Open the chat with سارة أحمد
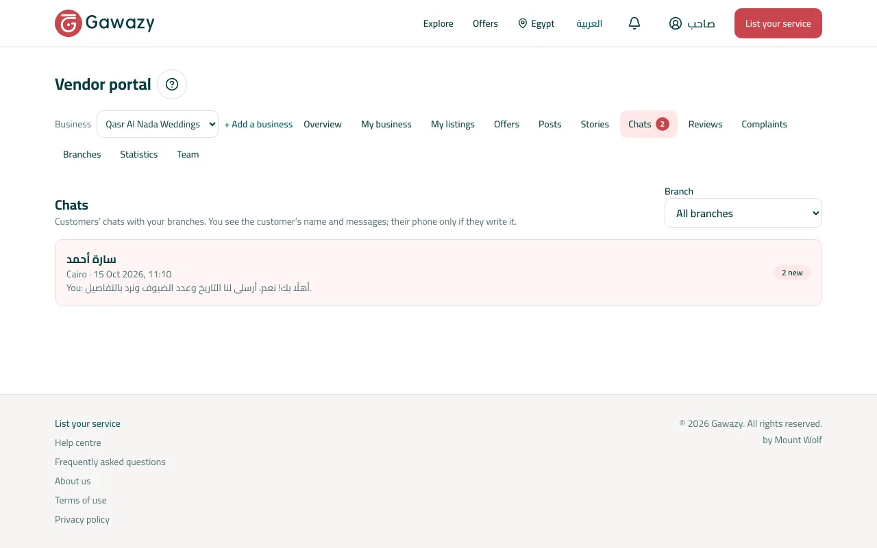The height and width of the screenshot is (548, 877). [x=438, y=273]
